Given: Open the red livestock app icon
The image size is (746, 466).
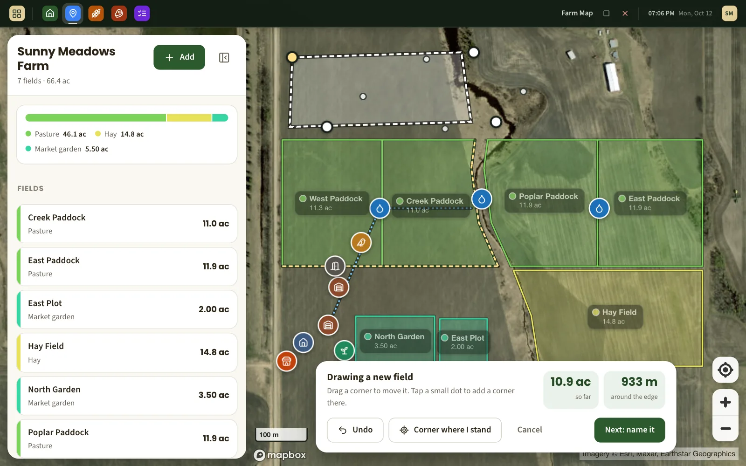Looking at the screenshot, I should coord(119,14).
